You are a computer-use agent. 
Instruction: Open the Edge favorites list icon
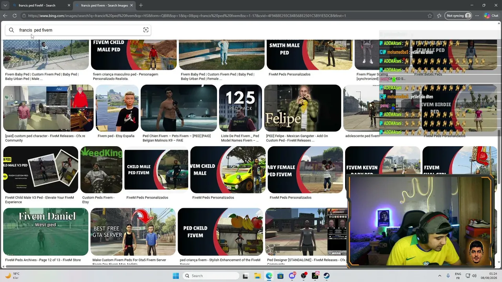tap(439, 16)
